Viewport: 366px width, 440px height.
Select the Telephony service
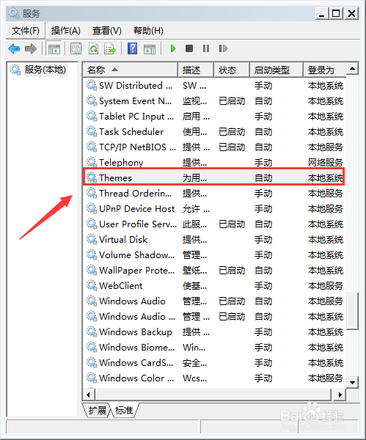214,162
